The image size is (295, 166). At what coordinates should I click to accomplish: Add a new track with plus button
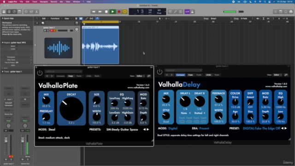[x=37, y=23]
